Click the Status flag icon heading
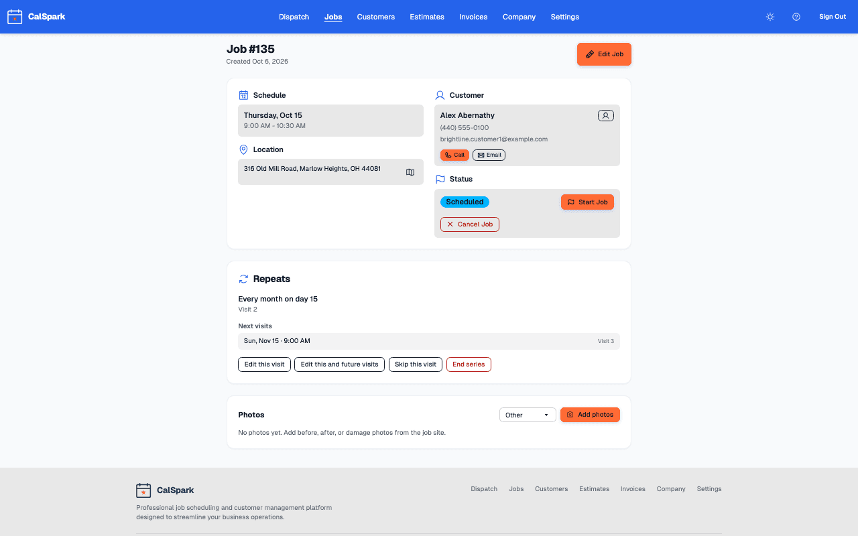This screenshot has width=858, height=536. tap(440, 179)
